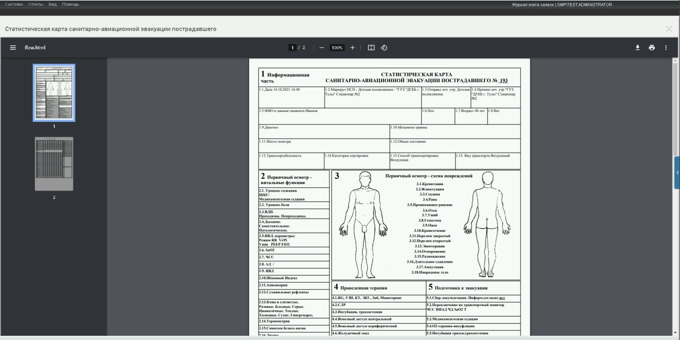The height and width of the screenshot is (340, 680).
Task: Click row 2.10 Шоковый Индекс
Action: [294, 278]
